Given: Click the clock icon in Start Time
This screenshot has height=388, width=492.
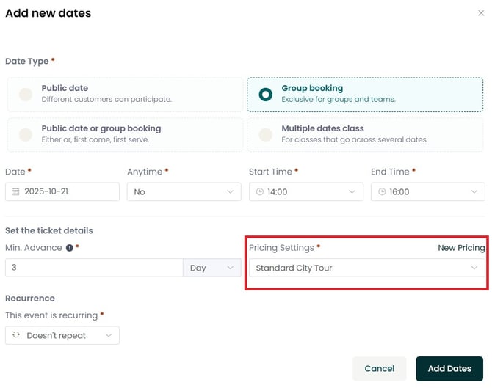Looking at the screenshot, I should pos(259,192).
